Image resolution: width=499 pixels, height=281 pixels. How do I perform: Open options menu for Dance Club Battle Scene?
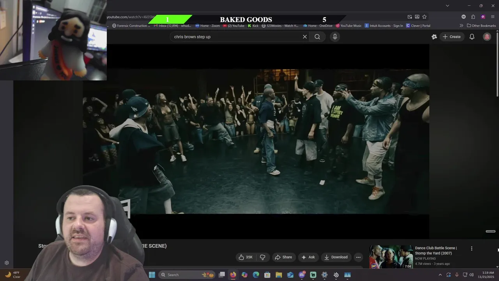(x=471, y=249)
